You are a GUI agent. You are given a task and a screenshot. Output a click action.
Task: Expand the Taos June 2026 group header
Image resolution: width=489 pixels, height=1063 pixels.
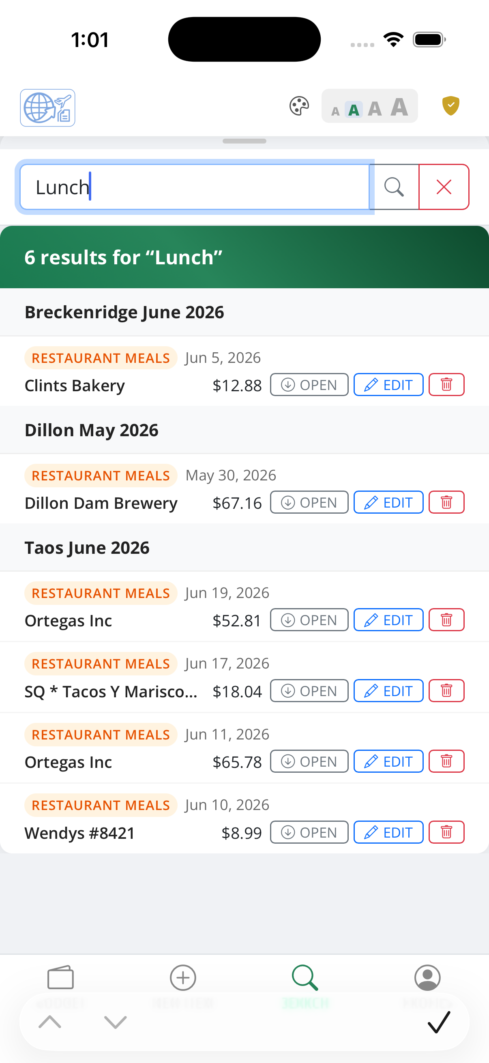pyautogui.click(x=244, y=548)
